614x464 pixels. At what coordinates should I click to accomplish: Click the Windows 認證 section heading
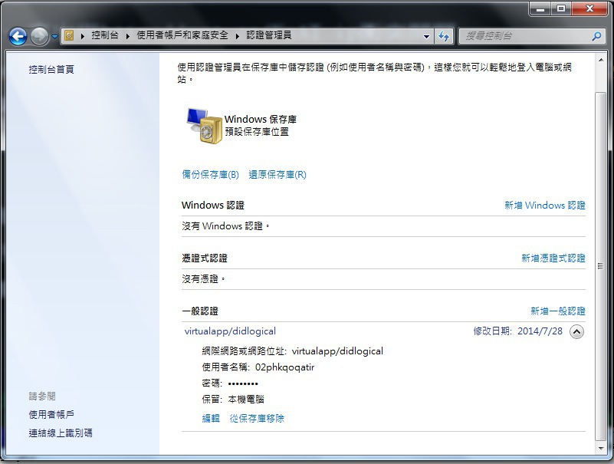click(x=213, y=206)
